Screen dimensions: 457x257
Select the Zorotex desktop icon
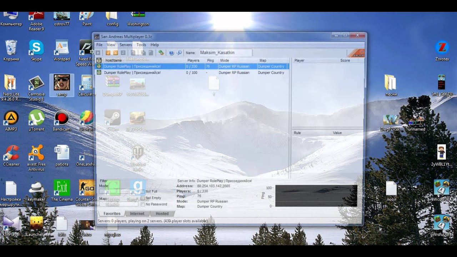[442, 51]
